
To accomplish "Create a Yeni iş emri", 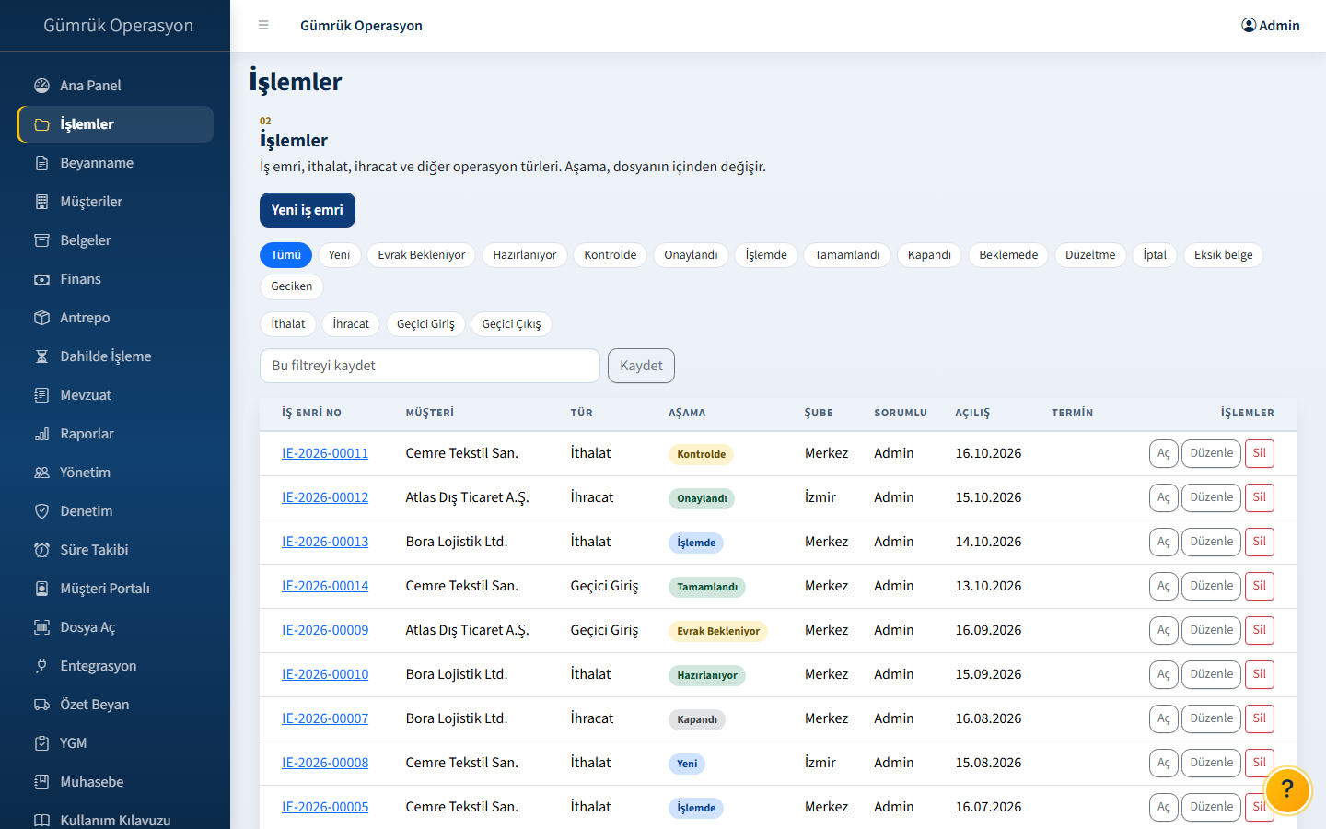I will (x=308, y=210).
